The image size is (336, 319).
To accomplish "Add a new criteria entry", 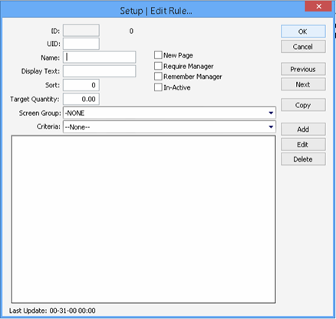I will coord(303,130).
